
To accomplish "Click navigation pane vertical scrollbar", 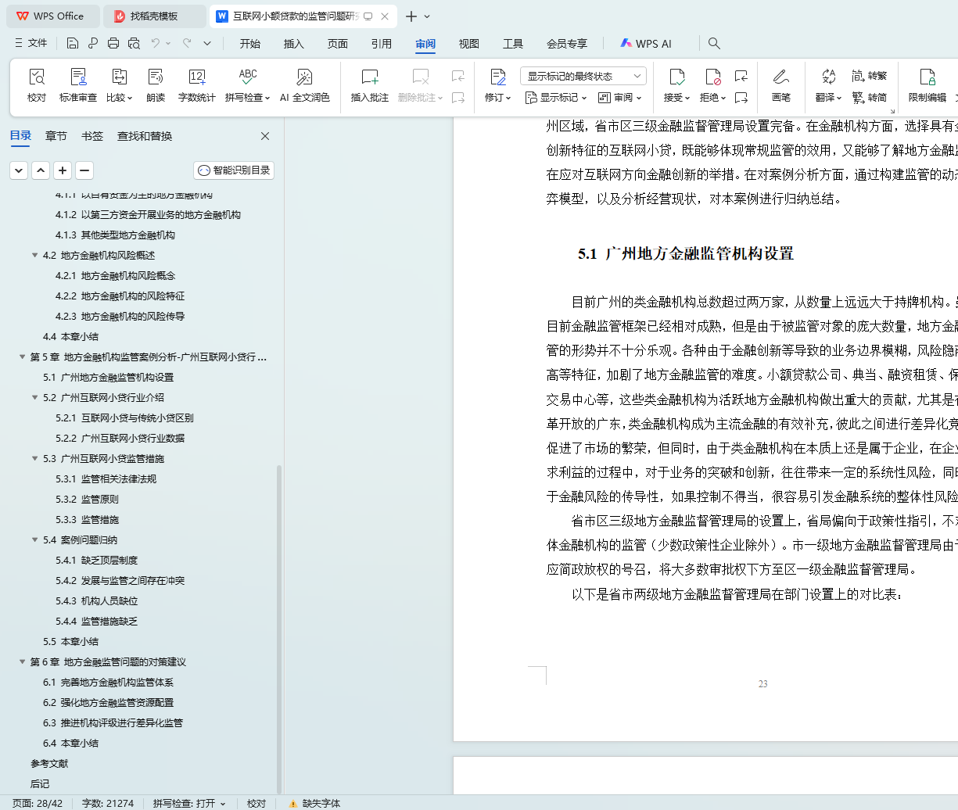I will point(279,629).
